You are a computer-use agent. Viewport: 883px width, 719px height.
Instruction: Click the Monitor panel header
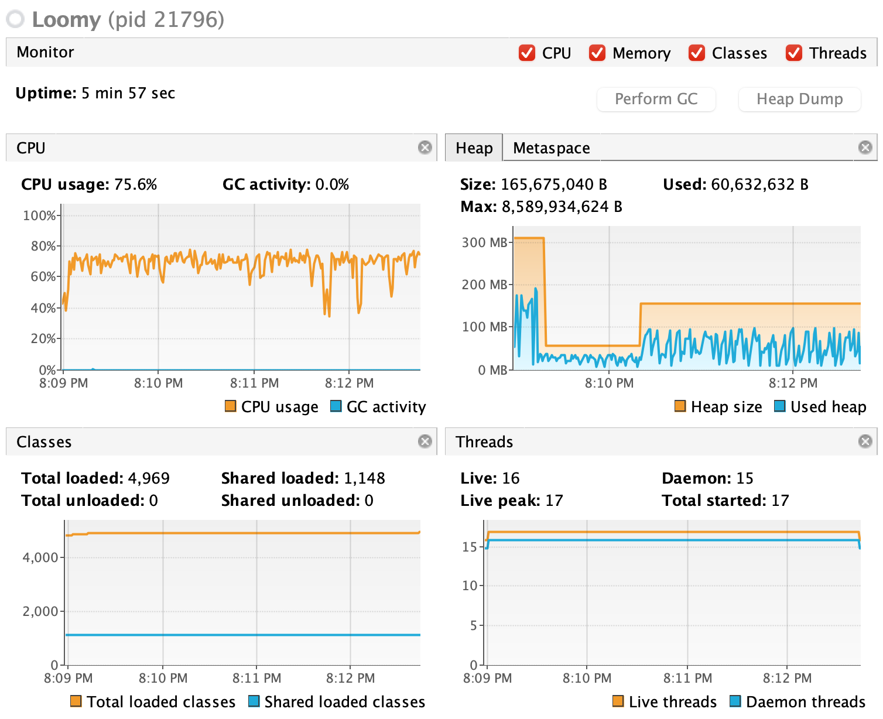pos(46,52)
